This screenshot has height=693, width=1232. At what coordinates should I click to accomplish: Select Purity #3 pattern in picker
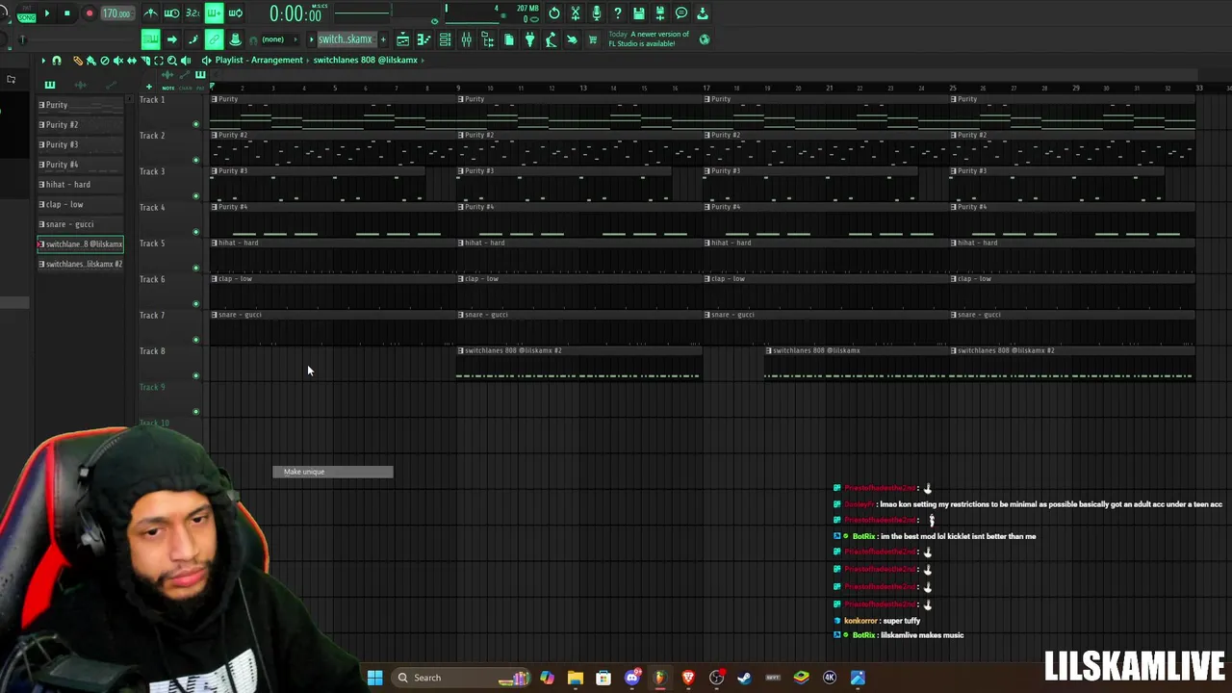coord(81,144)
